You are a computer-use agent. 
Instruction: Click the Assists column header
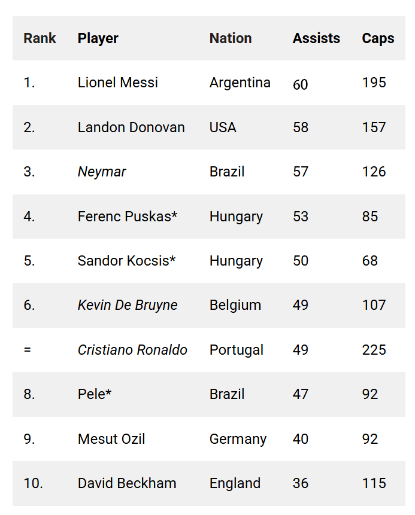point(316,38)
